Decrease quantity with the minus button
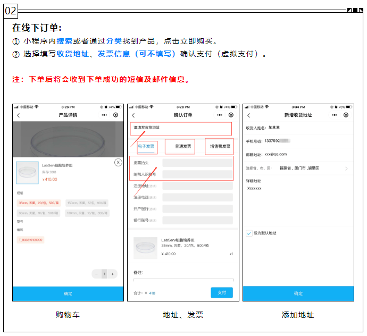Image resolution: width=367 pixels, height=336 pixels. click(96, 274)
